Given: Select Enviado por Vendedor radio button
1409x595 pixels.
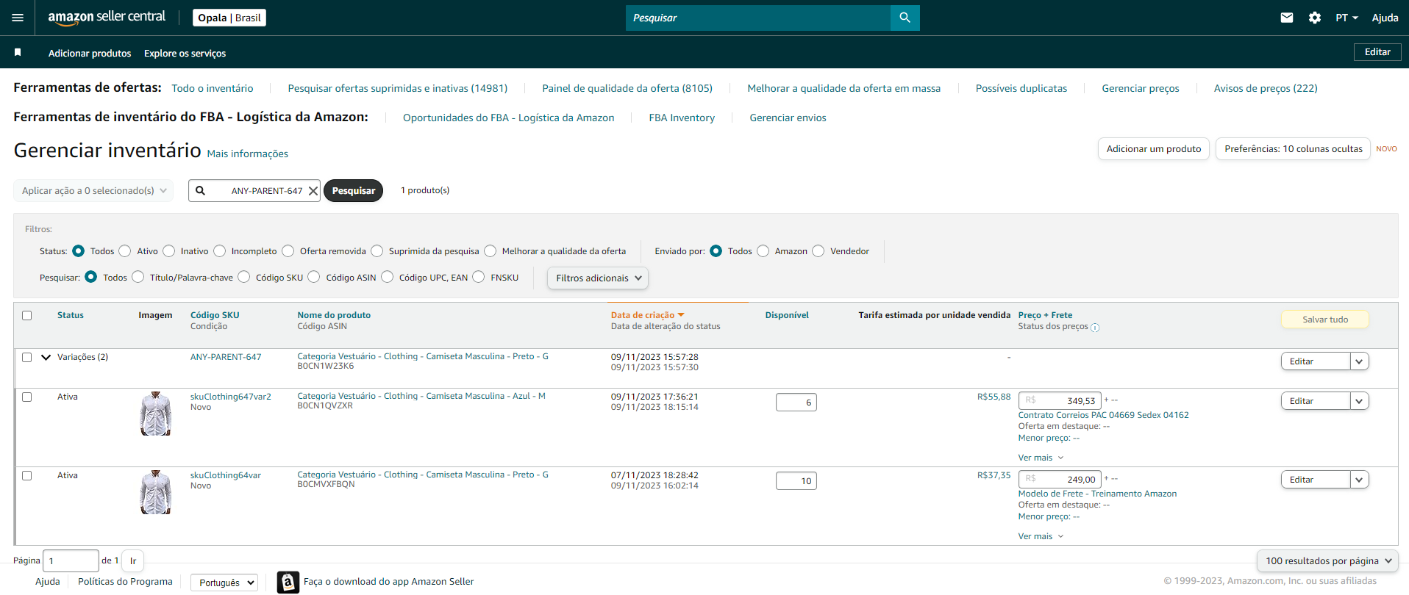Looking at the screenshot, I should [818, 251].
